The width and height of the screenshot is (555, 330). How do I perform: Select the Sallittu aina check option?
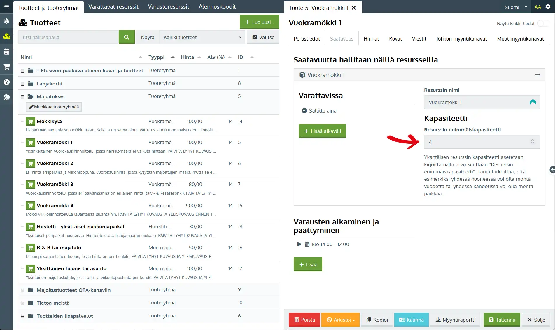304,111
